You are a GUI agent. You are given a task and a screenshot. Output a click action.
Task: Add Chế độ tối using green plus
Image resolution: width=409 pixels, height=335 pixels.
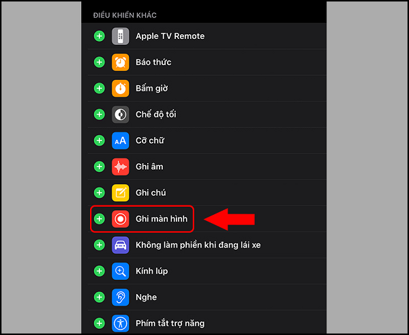99,115
